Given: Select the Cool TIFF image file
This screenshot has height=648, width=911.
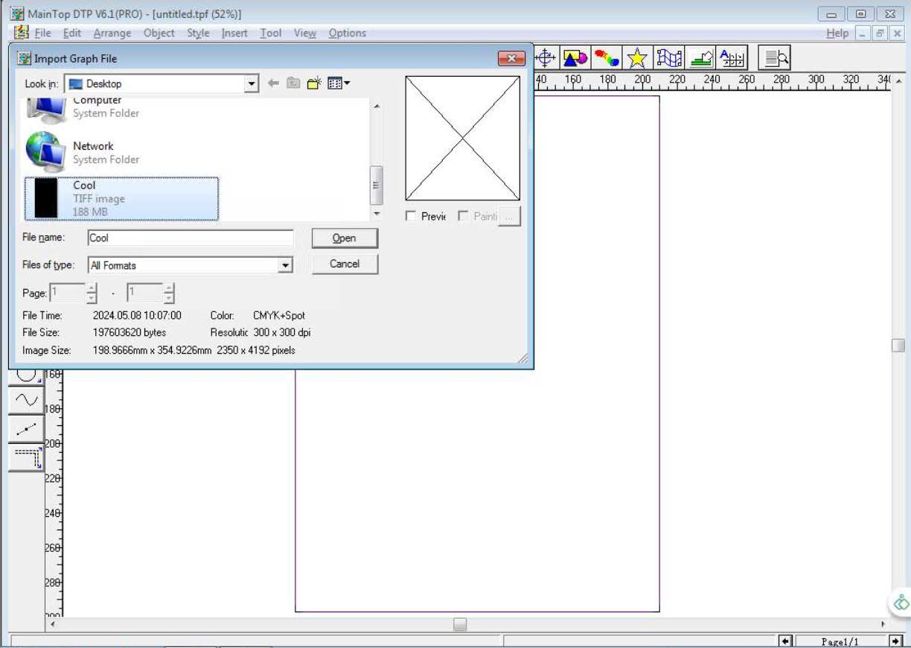Looking at the screenshot, I should coord(121,199).
